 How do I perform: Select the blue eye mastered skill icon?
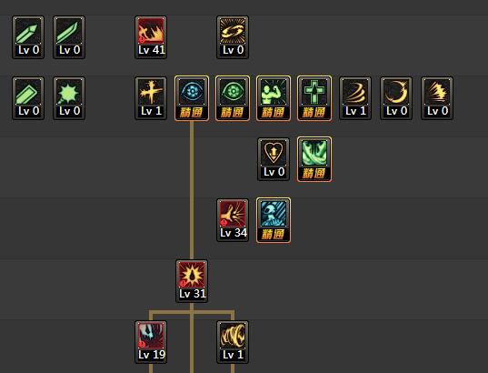[192, 98]
